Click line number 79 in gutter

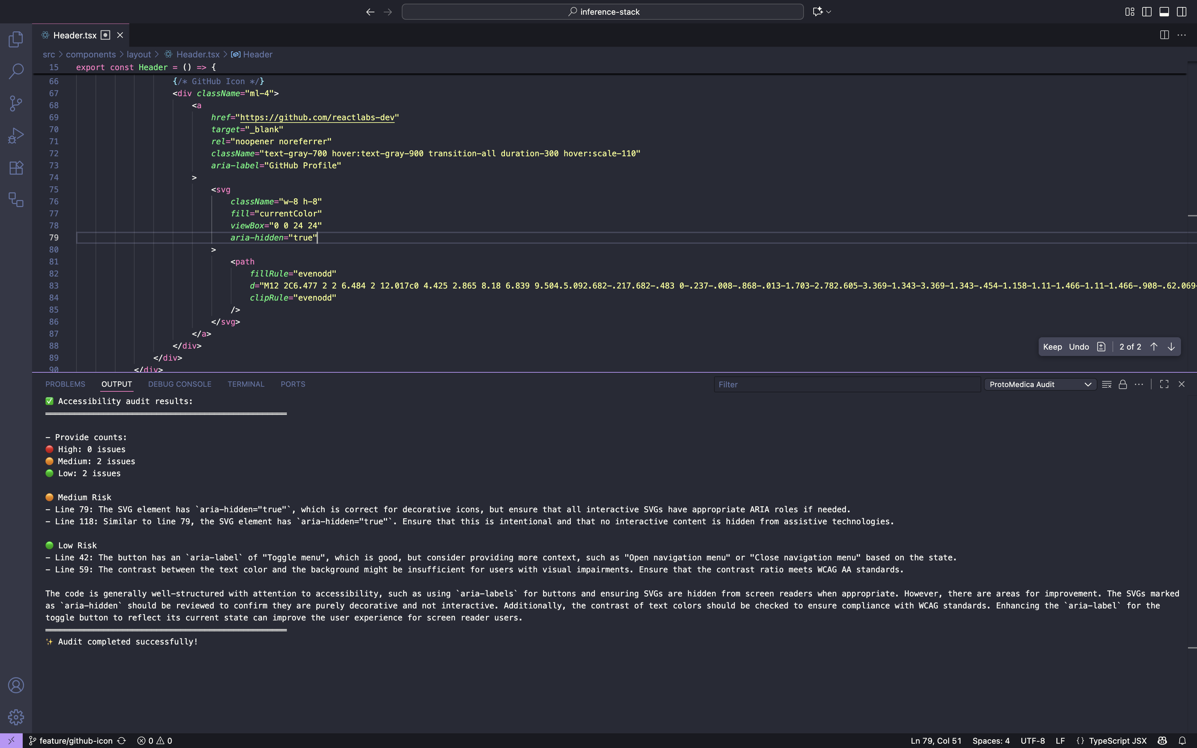coord(53,238)
